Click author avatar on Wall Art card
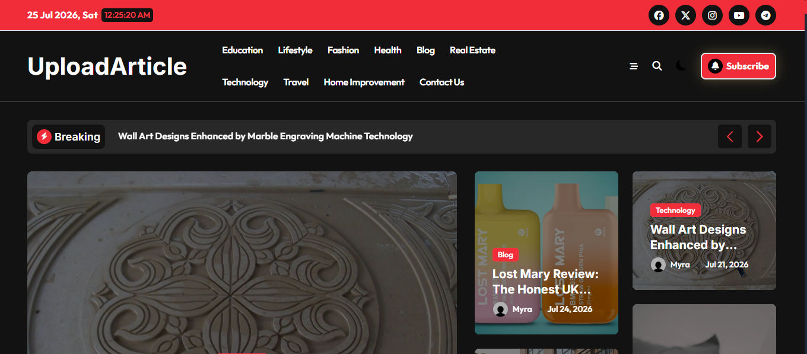 (658, 264)
